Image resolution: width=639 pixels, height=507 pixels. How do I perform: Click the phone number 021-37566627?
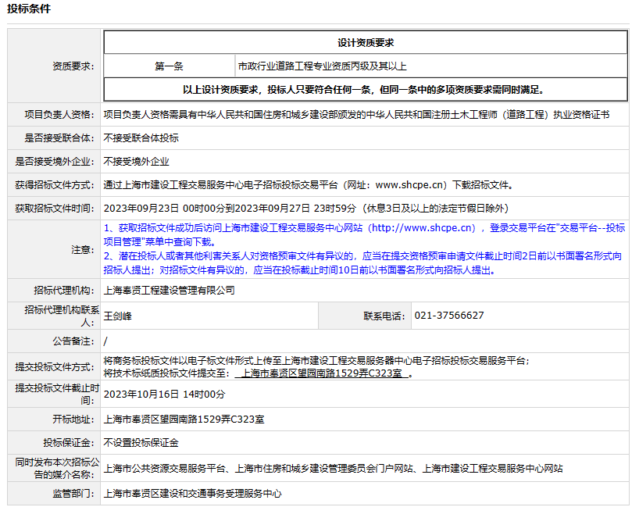[449, 316]
